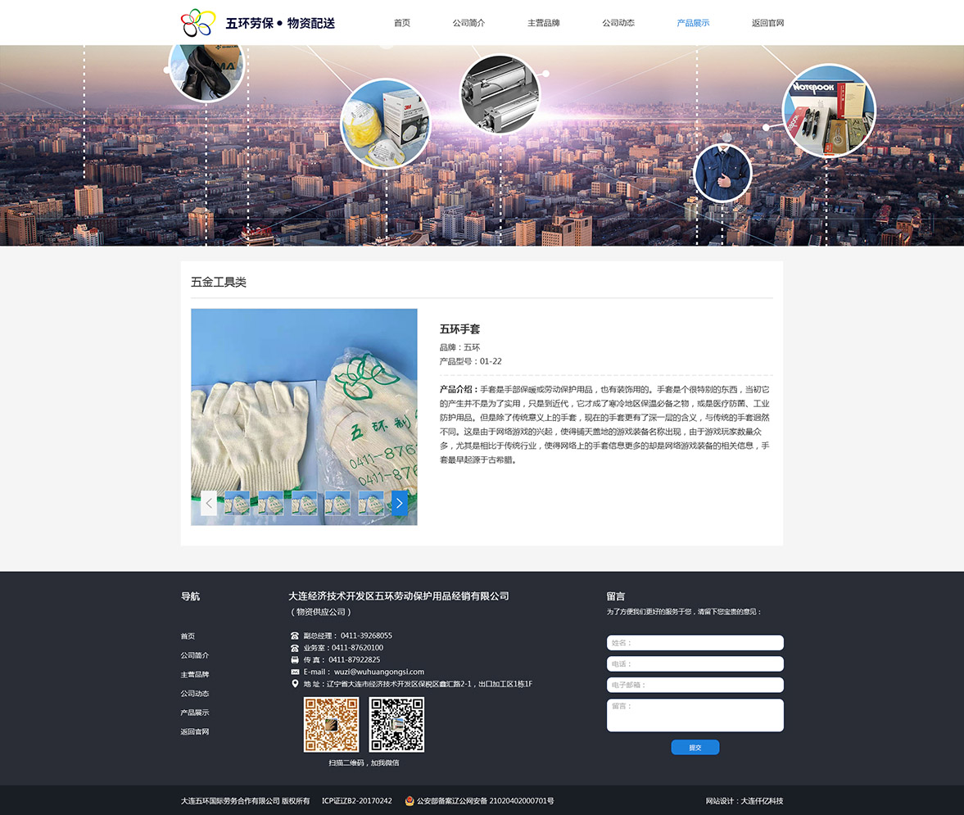The width and height of the screenshot is (964, 815).
Task: Click the 姓名 name input field
Action: pos(695,643)
